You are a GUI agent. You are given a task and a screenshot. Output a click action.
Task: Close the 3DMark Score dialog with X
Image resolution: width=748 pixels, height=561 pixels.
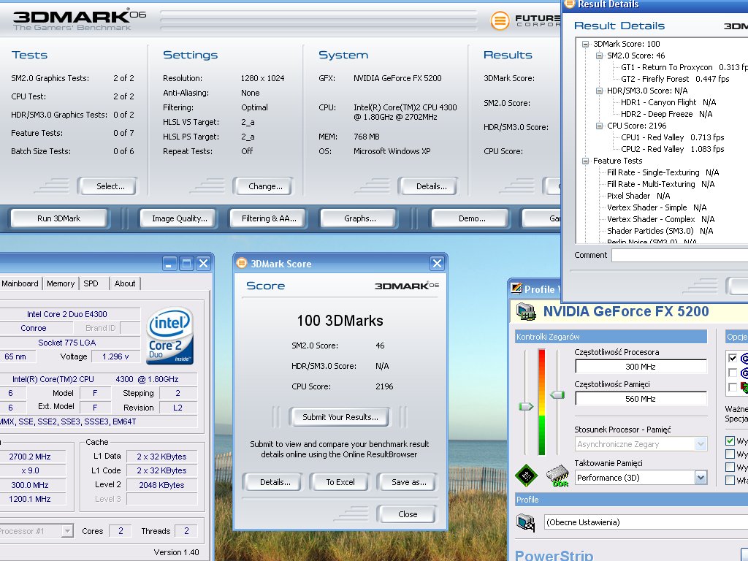click(437, 263)
